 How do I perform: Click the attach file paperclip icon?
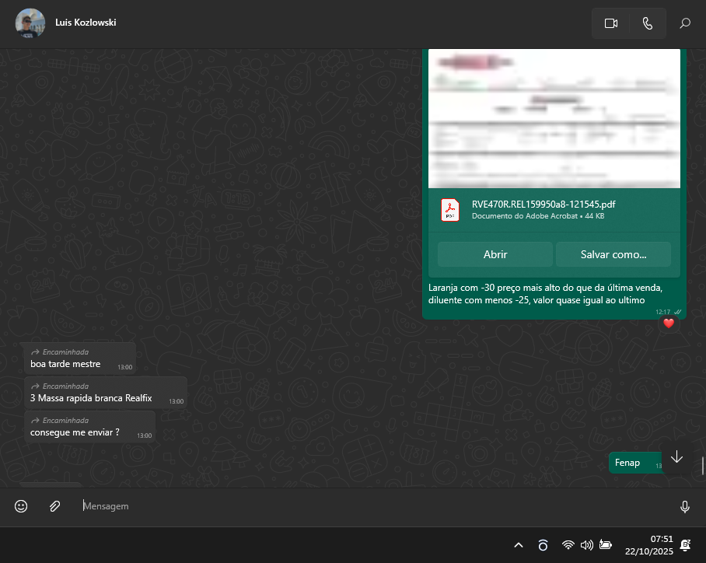pyautogui.click(x=54, y=506)
